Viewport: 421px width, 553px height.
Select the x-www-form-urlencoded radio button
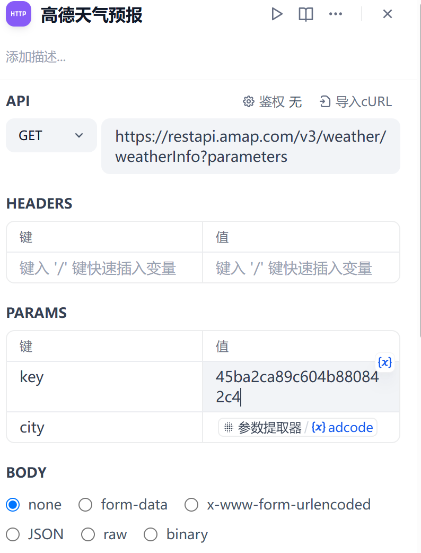pos(191,505)
